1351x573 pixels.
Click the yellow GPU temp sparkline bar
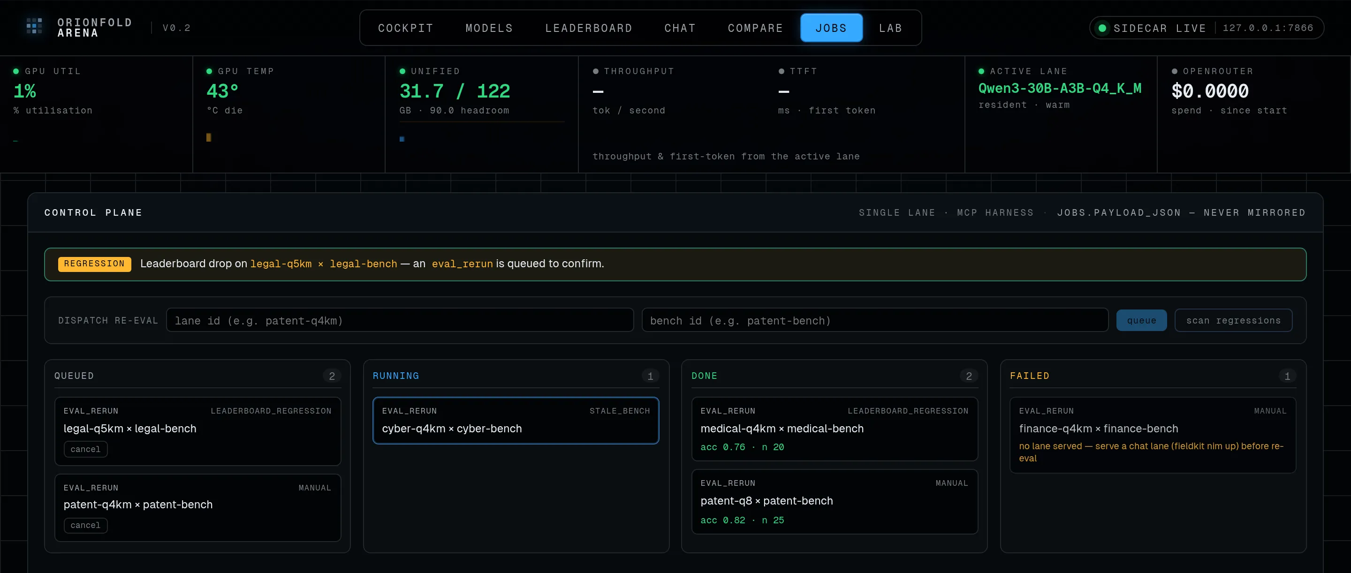(x=209, y=137)
